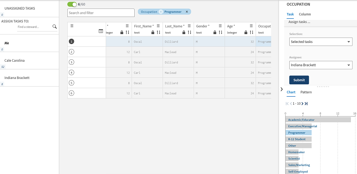
Task: Click the Search and filter field
Action: point(101,13)
